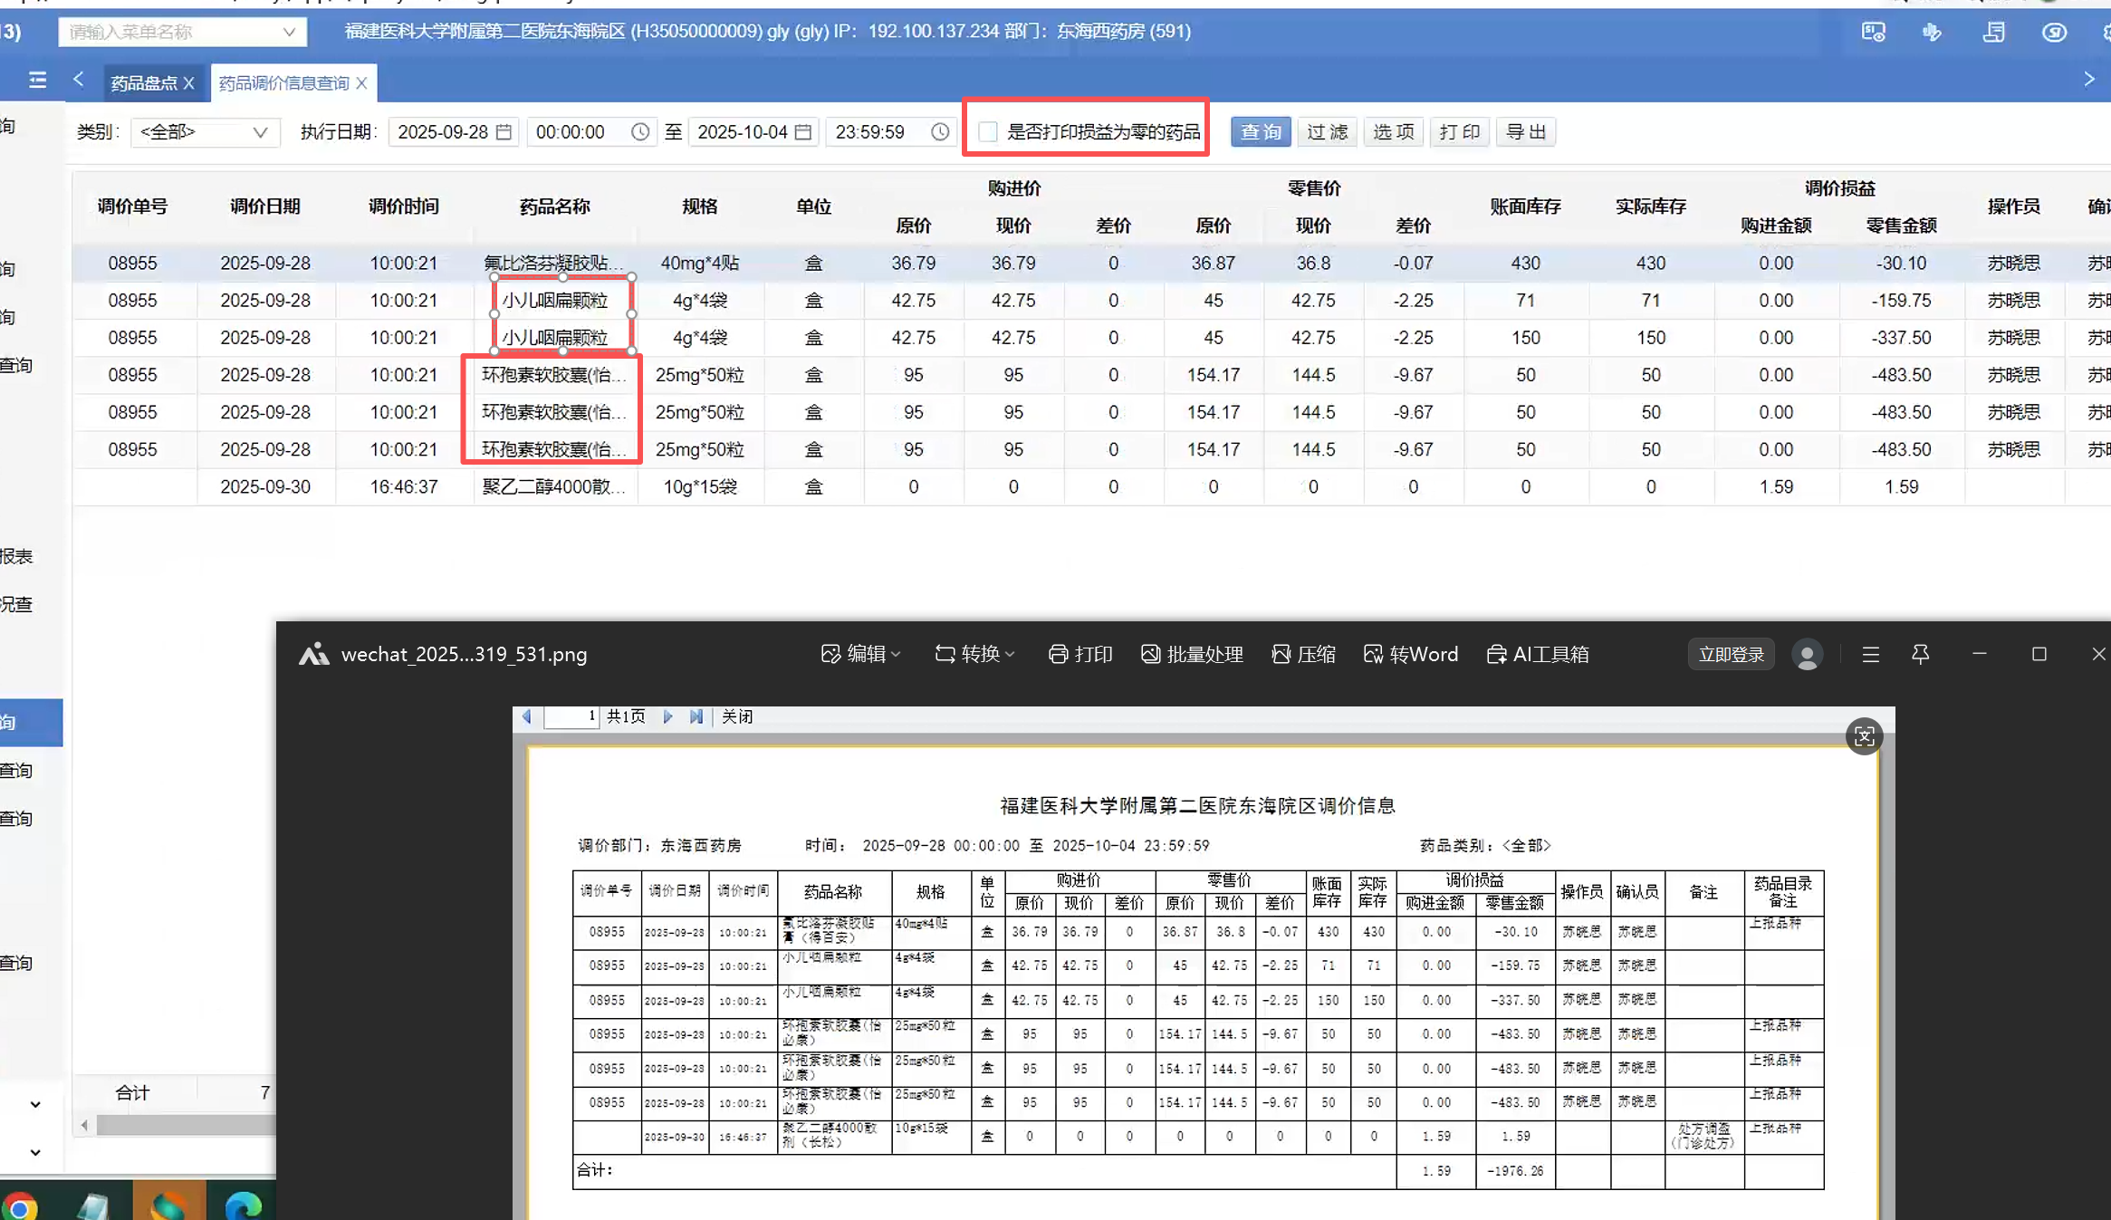
Task: Click the clock icon next to 23:59:59
Action: (940, 132)
